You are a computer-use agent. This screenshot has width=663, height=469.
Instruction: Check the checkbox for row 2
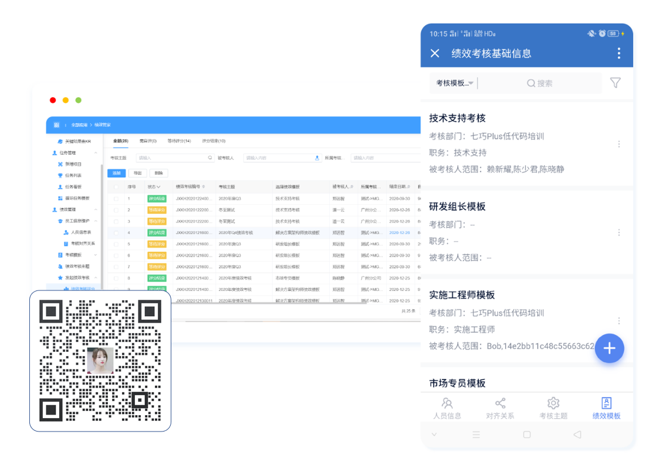pos(116,210)
